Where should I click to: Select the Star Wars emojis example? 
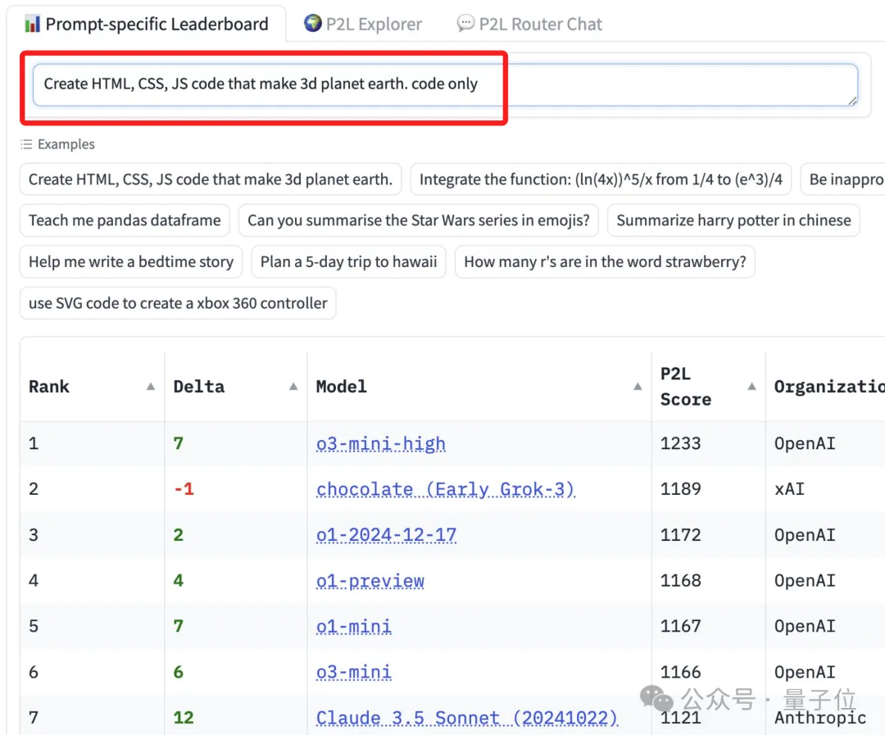[x=418, y=220]
